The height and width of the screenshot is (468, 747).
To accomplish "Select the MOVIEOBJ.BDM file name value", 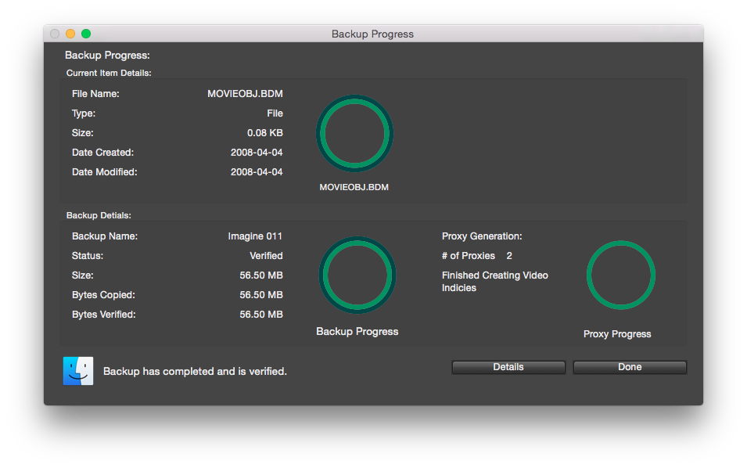I will (x=245, y=94).
